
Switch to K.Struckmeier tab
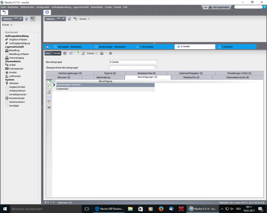tap(154, 47)
